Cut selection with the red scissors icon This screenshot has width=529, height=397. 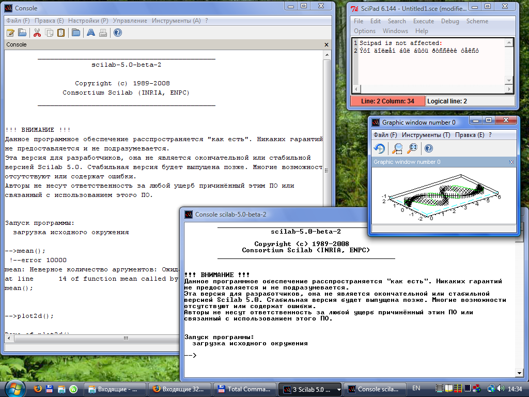pos(37,33)
